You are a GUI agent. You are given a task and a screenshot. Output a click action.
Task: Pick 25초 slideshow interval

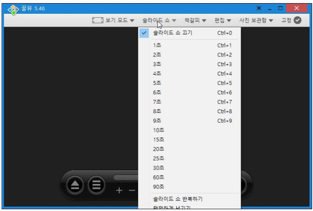pos(190,159)
